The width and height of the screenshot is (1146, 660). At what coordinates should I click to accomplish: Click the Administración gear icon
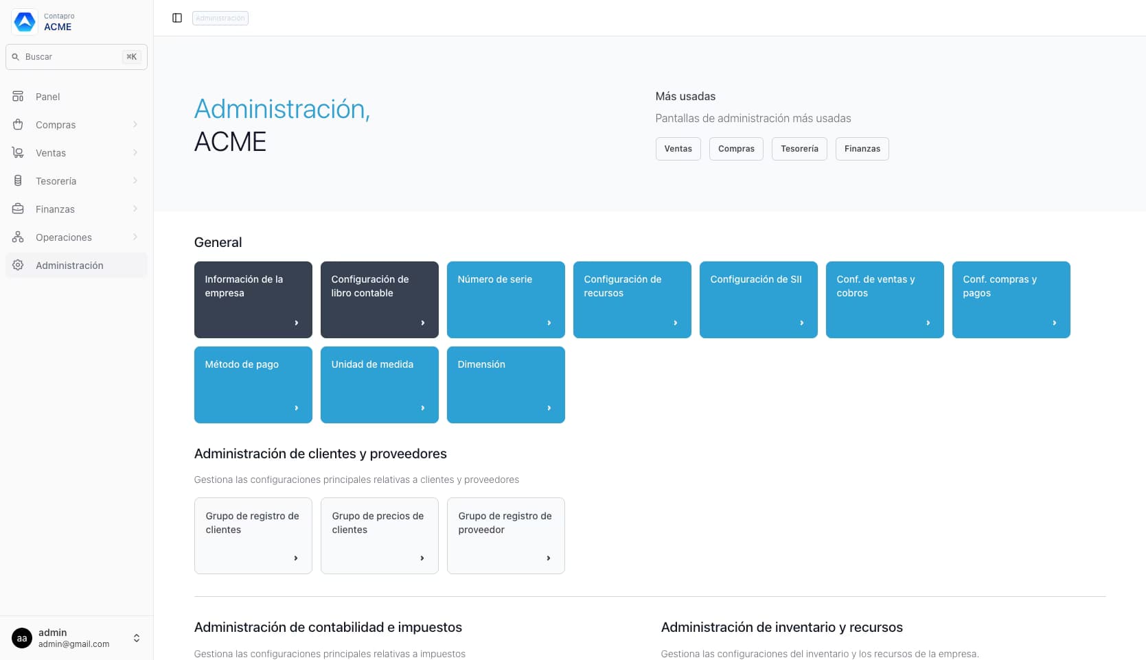[18, 266]
